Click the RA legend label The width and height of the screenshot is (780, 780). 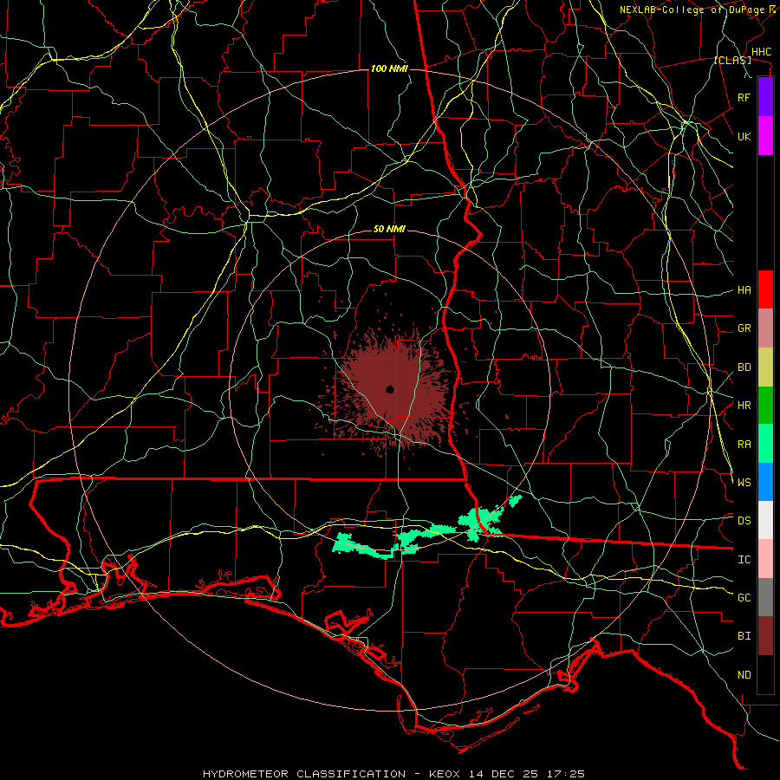(744, 445)
